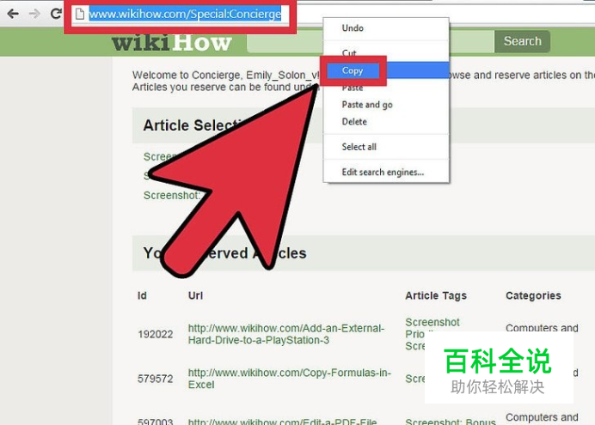Click the Id column header

(x=142, y=295)
